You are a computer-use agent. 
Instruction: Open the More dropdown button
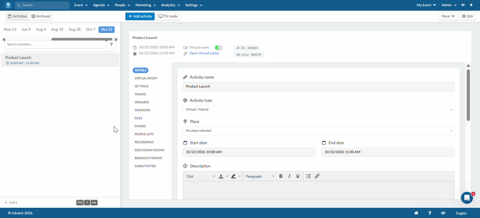pos(448,16)
